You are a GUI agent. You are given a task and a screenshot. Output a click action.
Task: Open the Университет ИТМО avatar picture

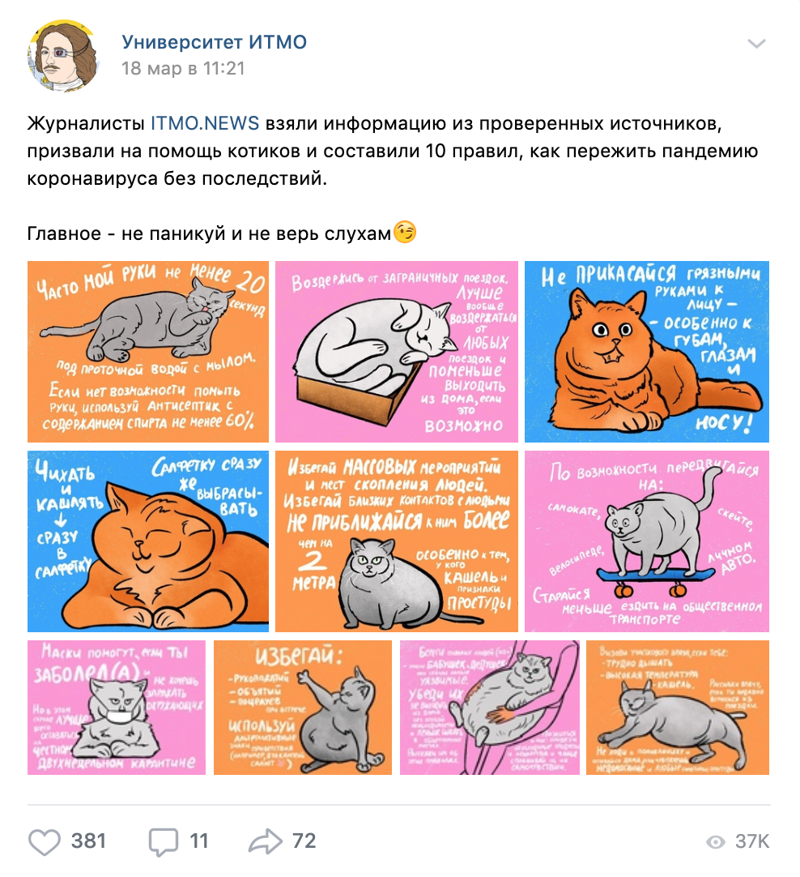(63, 55)
